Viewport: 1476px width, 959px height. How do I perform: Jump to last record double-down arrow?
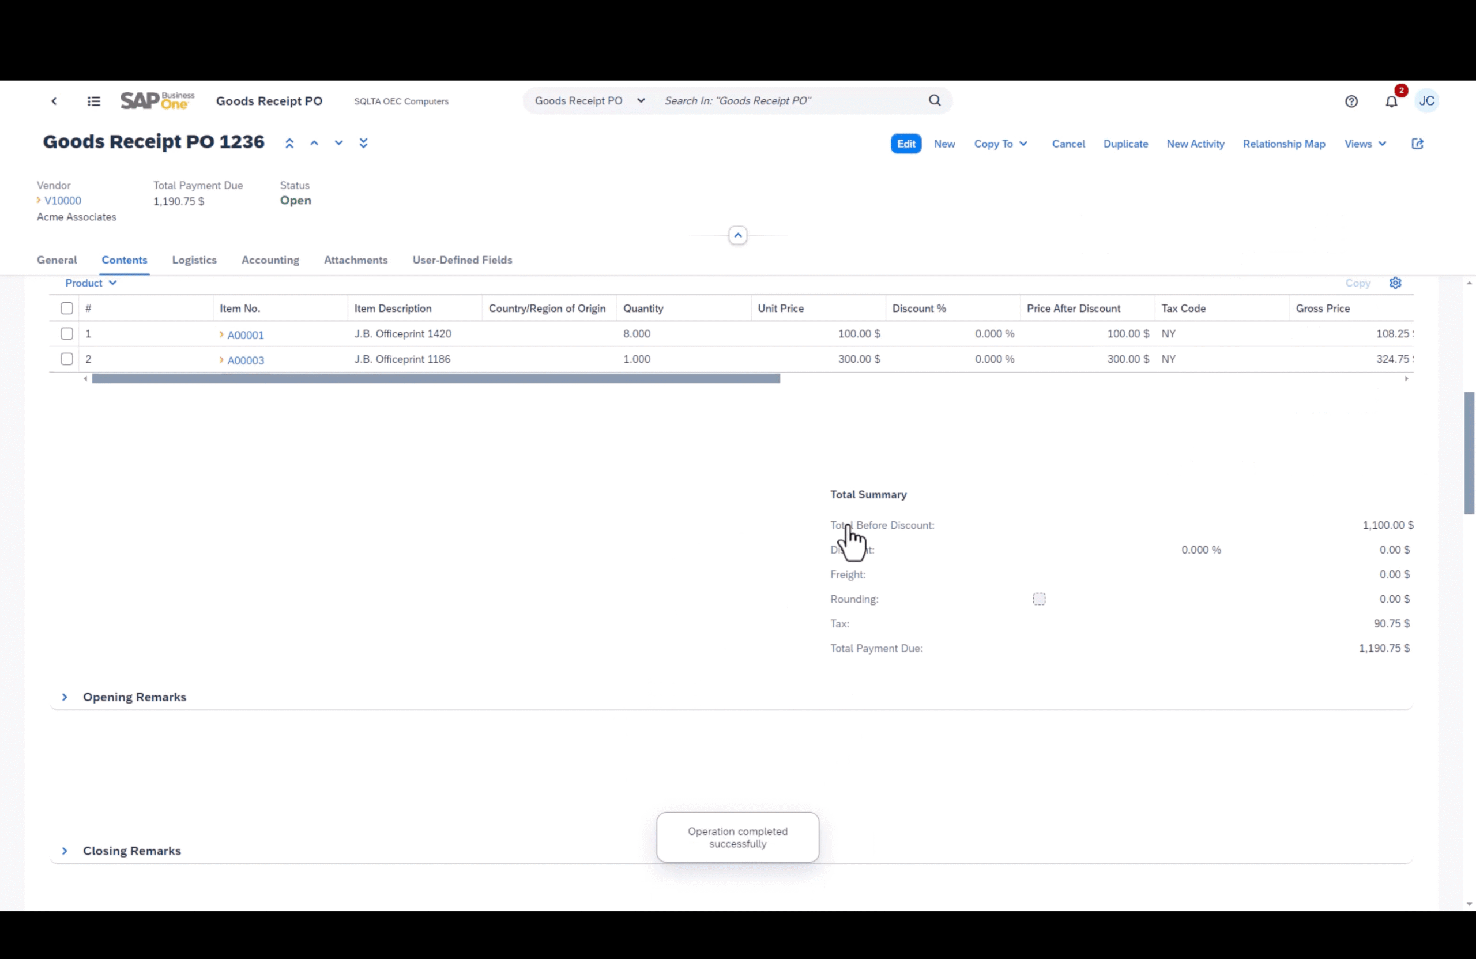point(363,143)
